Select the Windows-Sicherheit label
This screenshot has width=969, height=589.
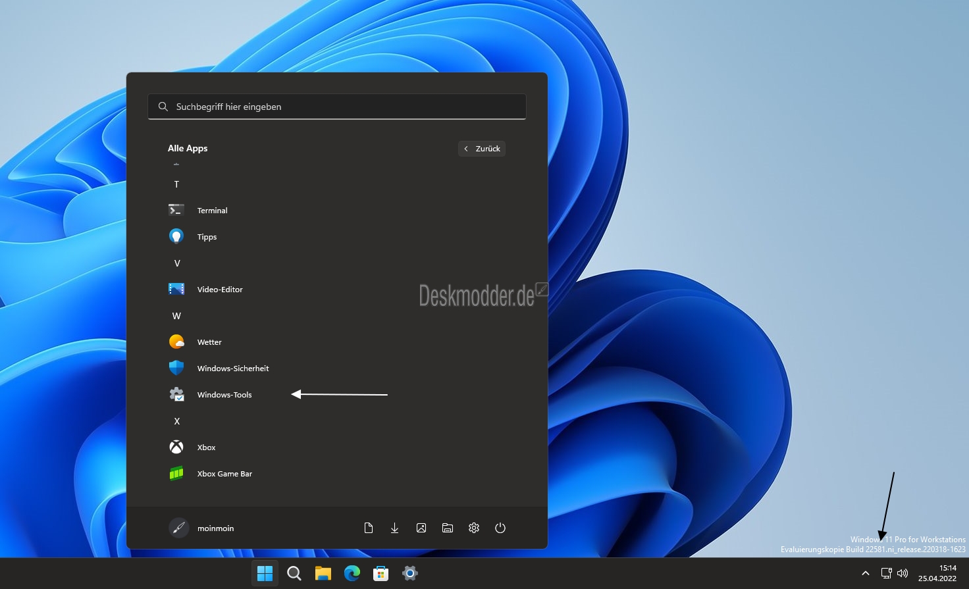point(233,369)
